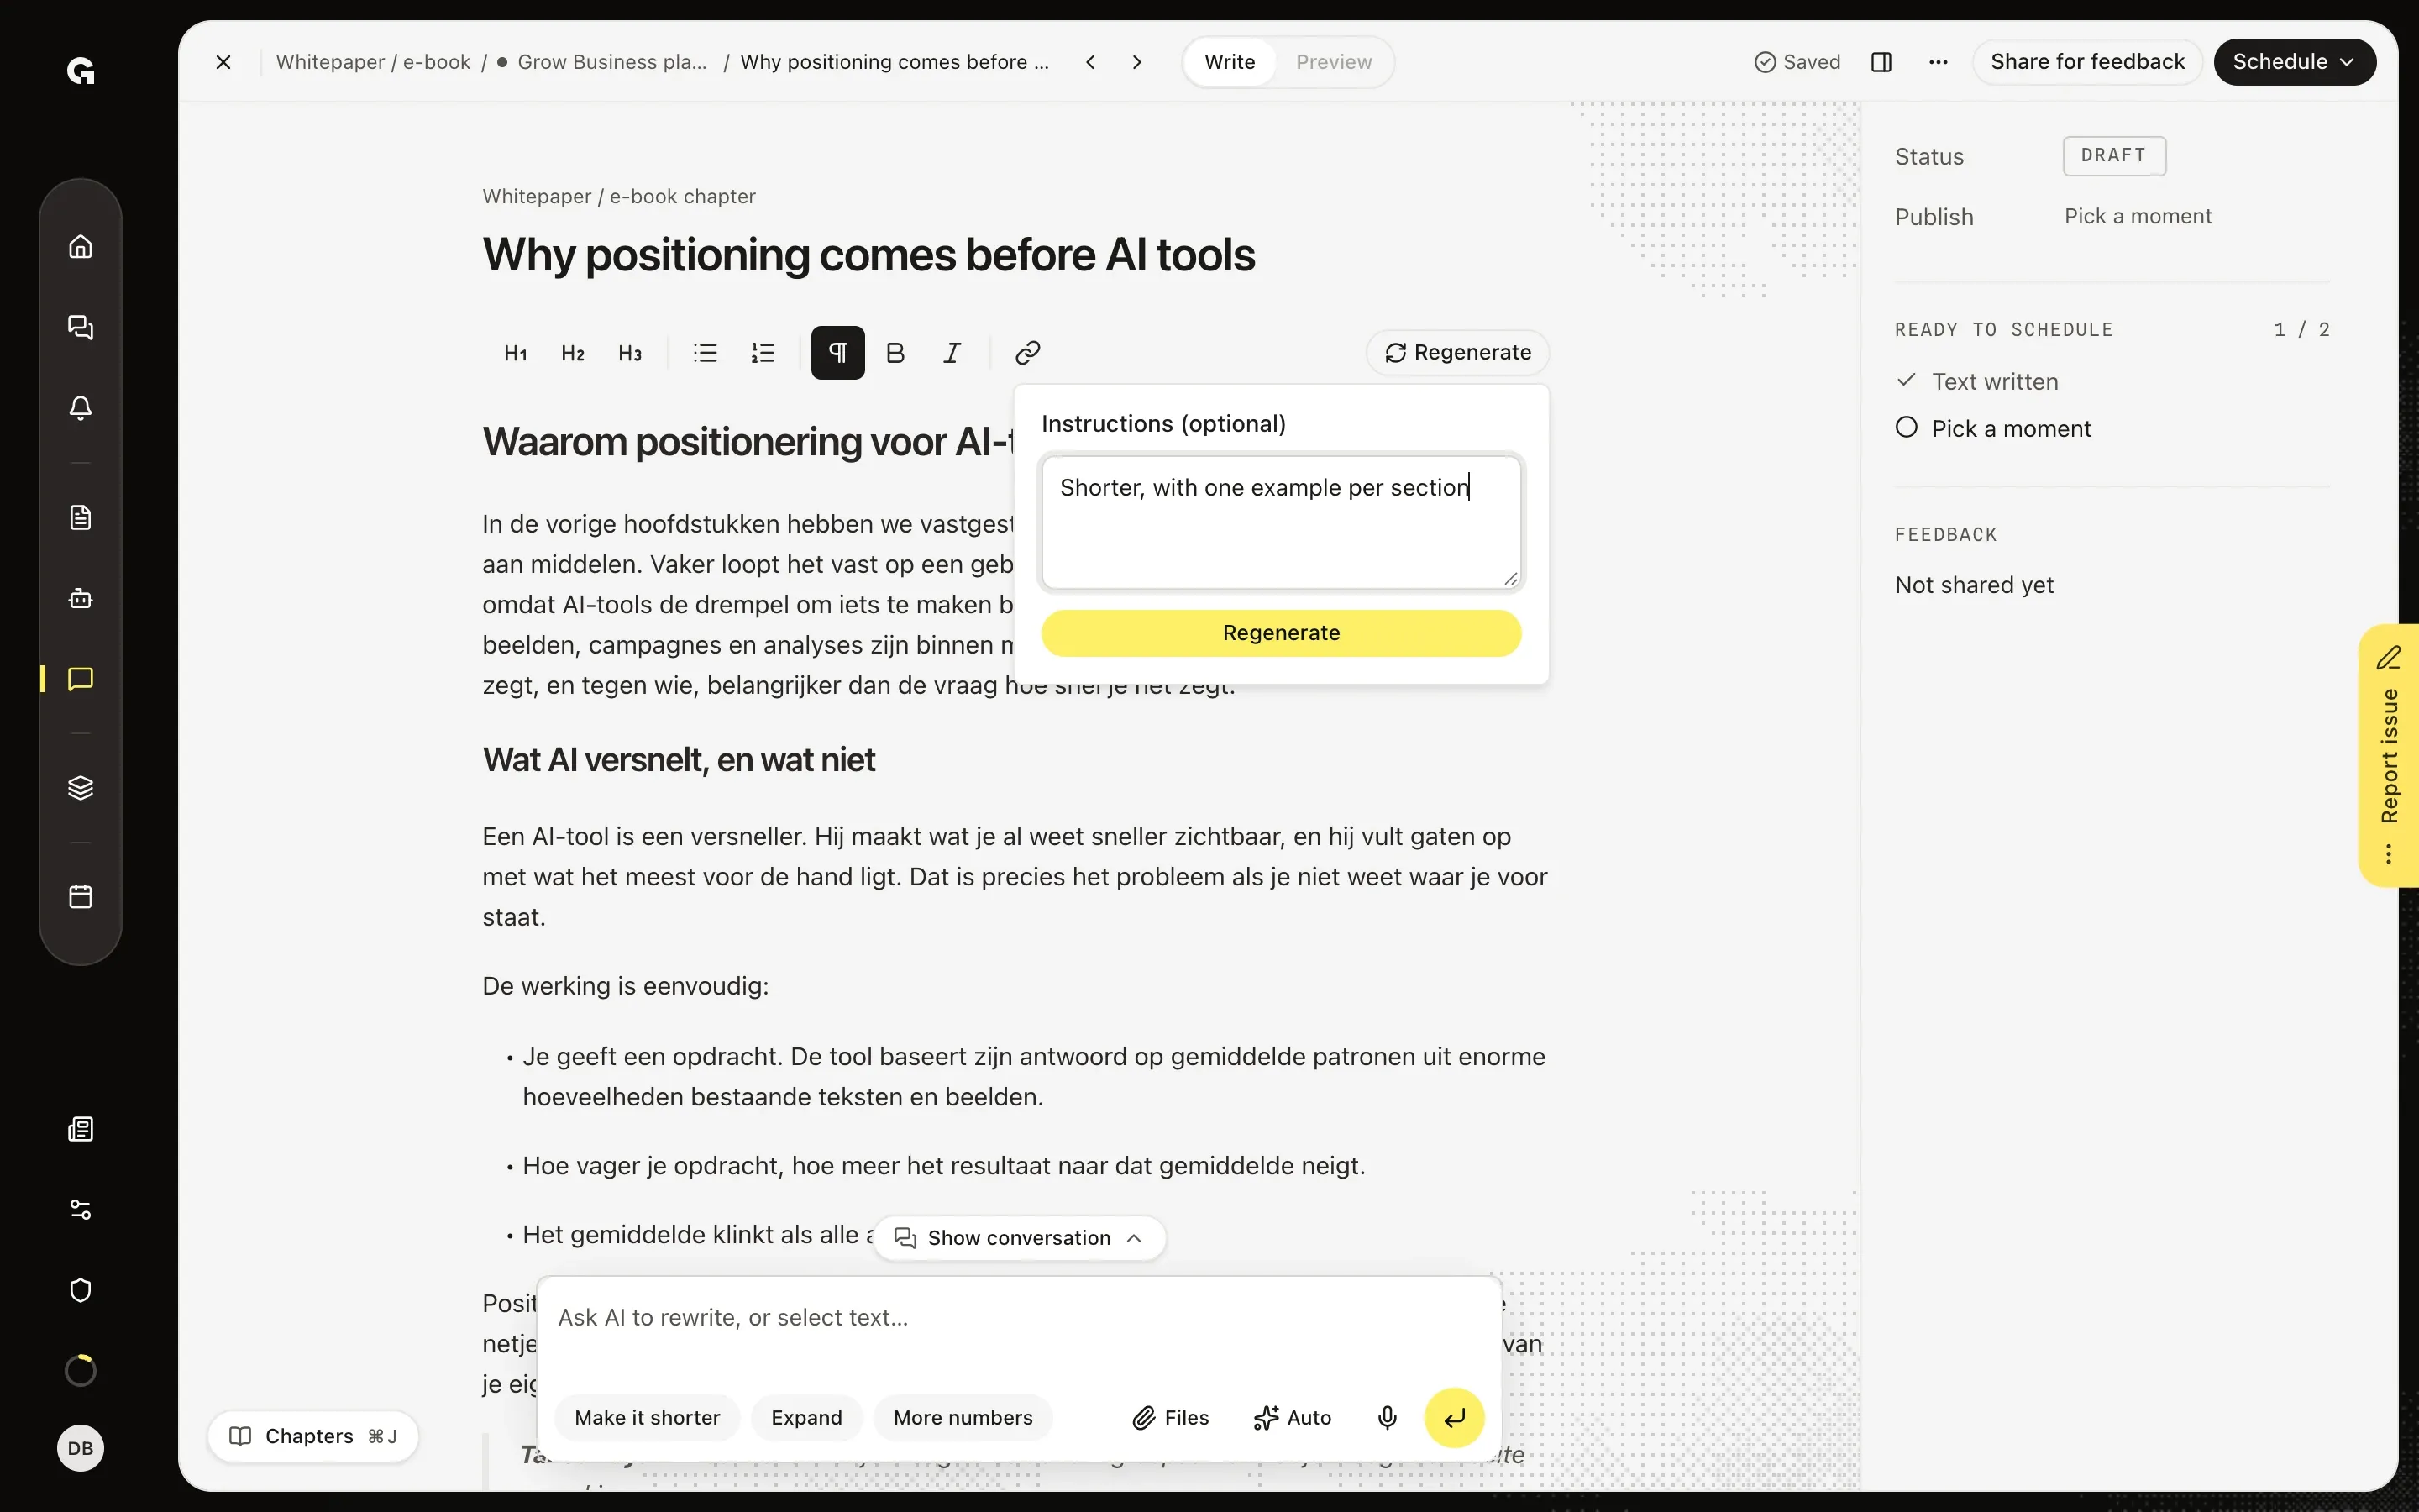
Task: Go to next chapter arrow
Action: click(1137, 62)
